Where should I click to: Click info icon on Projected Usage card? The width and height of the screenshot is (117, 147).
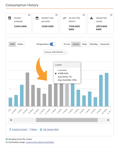pyautogui.click(x=111, y=15)
